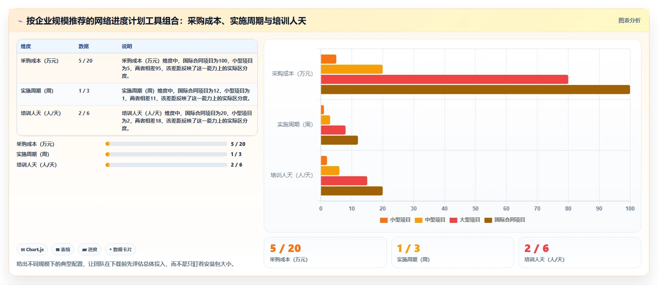
Task: Click the brown 国际合同项目 bar for 培训人天
Action: tap(352, 191)
